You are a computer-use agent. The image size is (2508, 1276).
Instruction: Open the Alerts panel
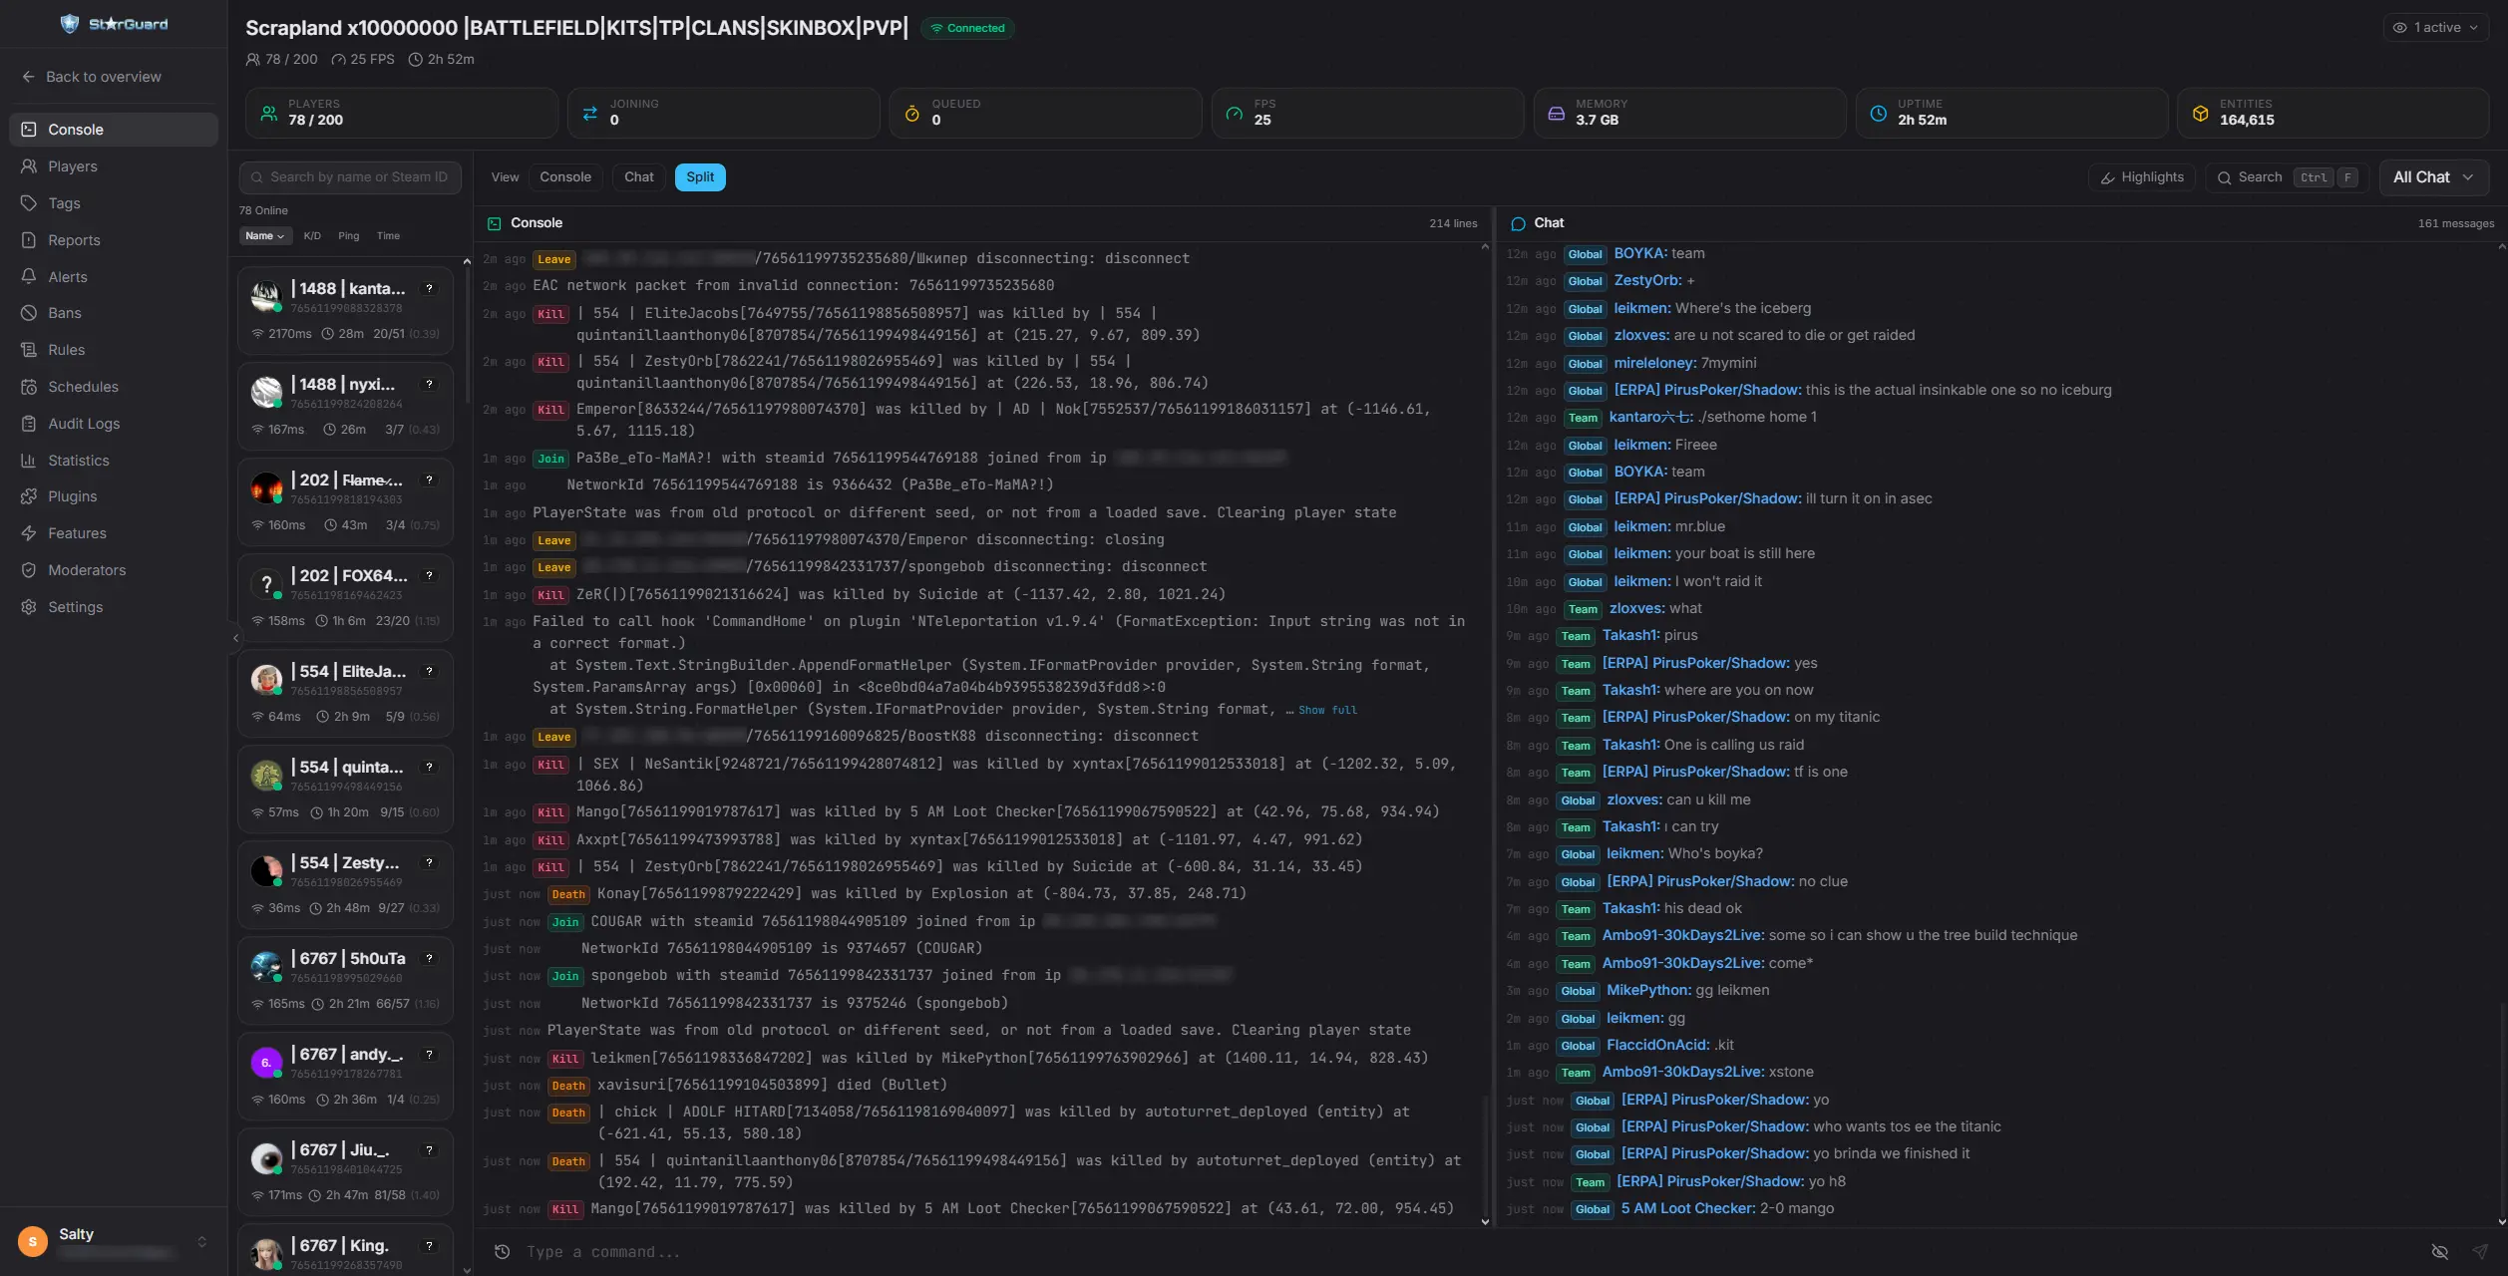68,276
